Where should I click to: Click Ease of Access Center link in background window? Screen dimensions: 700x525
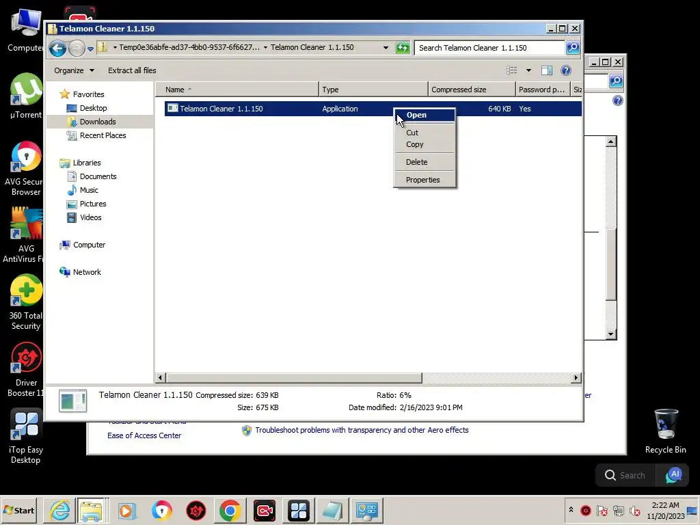click(144, 435)
